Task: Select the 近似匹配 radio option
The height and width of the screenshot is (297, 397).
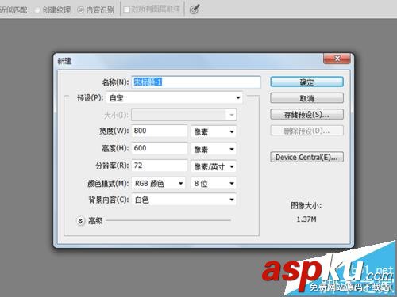Action: (x=13, y=10)
